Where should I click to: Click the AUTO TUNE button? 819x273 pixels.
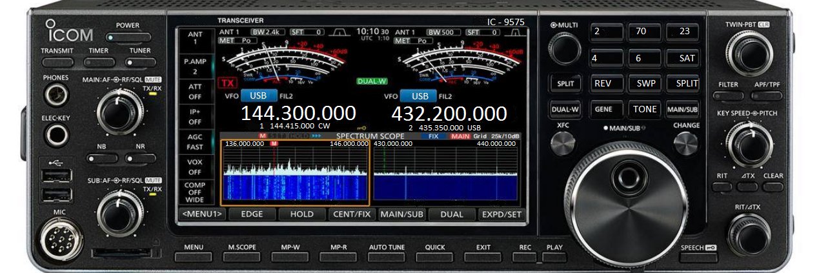point(387,256)
